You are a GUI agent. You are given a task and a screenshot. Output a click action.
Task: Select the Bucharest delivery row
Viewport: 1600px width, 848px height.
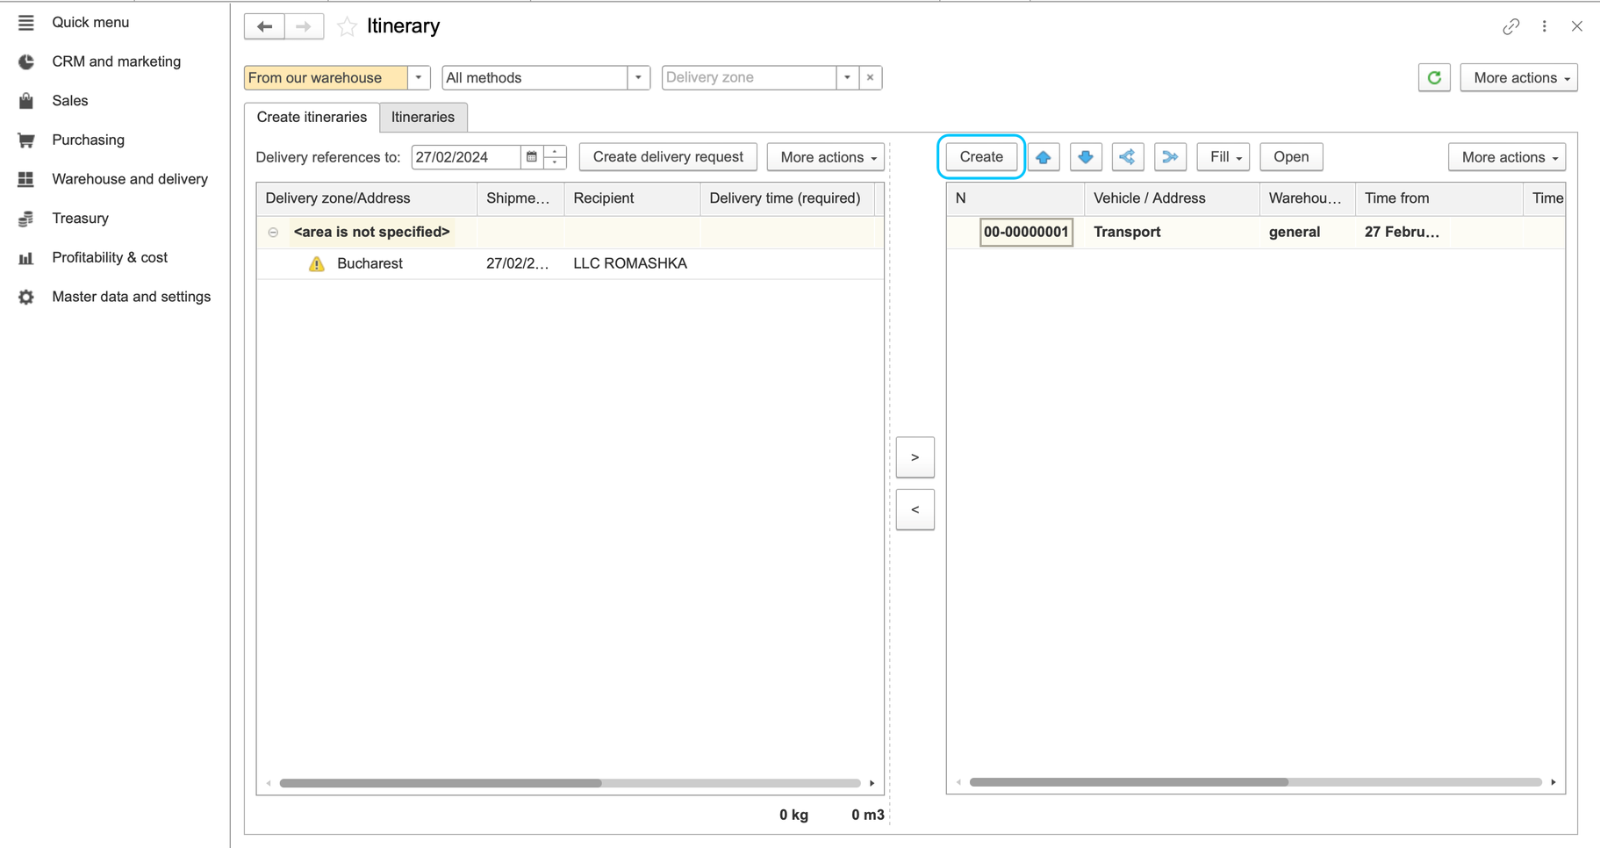tap(570, 264)
